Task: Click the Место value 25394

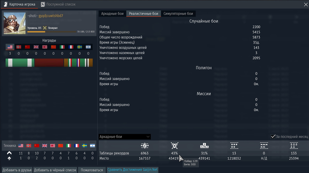Action: (294, 158)
